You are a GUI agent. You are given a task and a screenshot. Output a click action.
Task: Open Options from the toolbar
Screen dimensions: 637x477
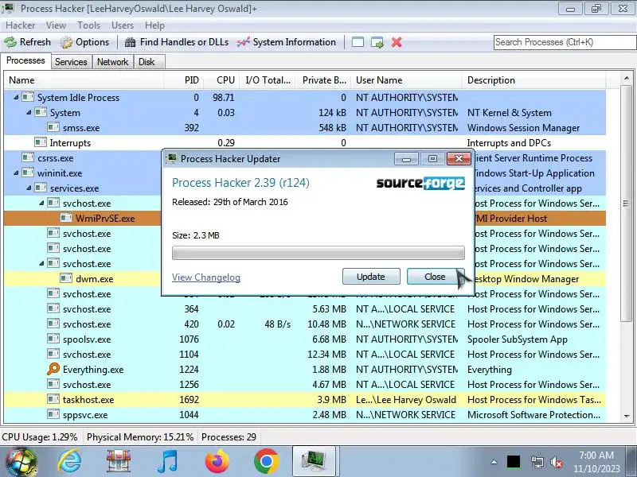pyautogui.click(x=85, y=42)
